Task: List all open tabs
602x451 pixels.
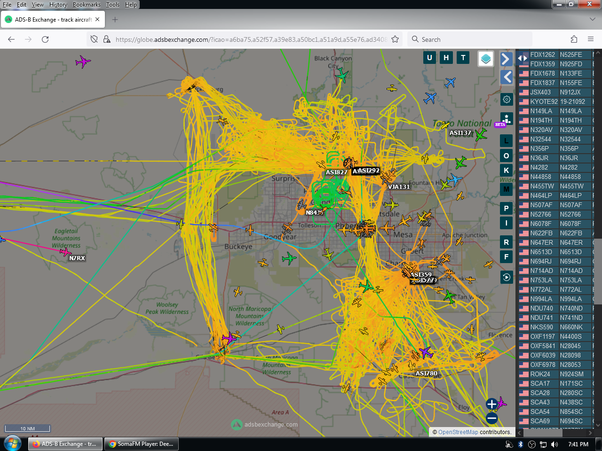Action: click(x=592, y=20)
